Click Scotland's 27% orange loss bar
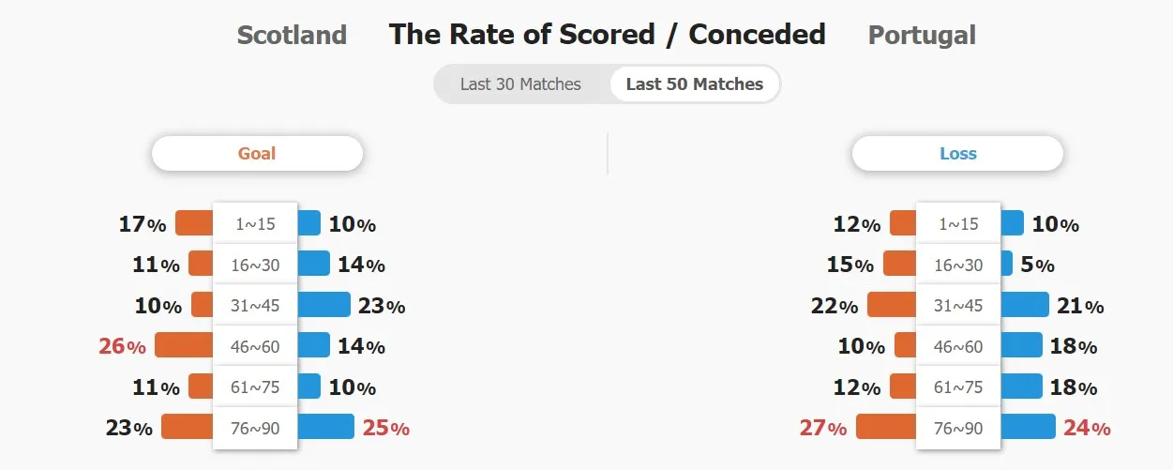The image size is (1173, 470). [886, 427]
